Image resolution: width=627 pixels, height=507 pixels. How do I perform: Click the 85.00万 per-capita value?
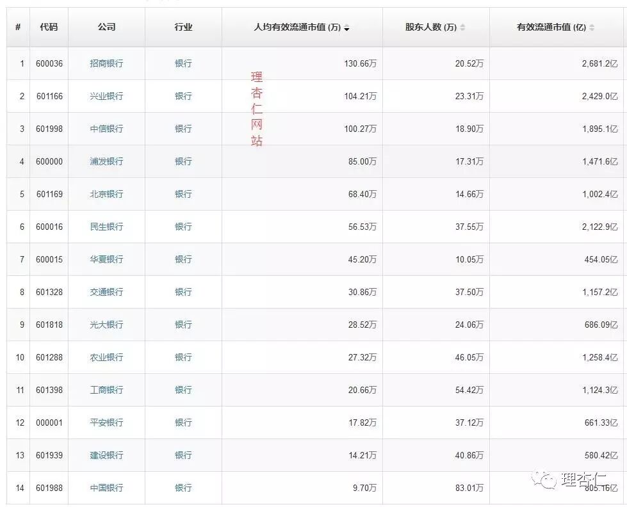point(362,161)
